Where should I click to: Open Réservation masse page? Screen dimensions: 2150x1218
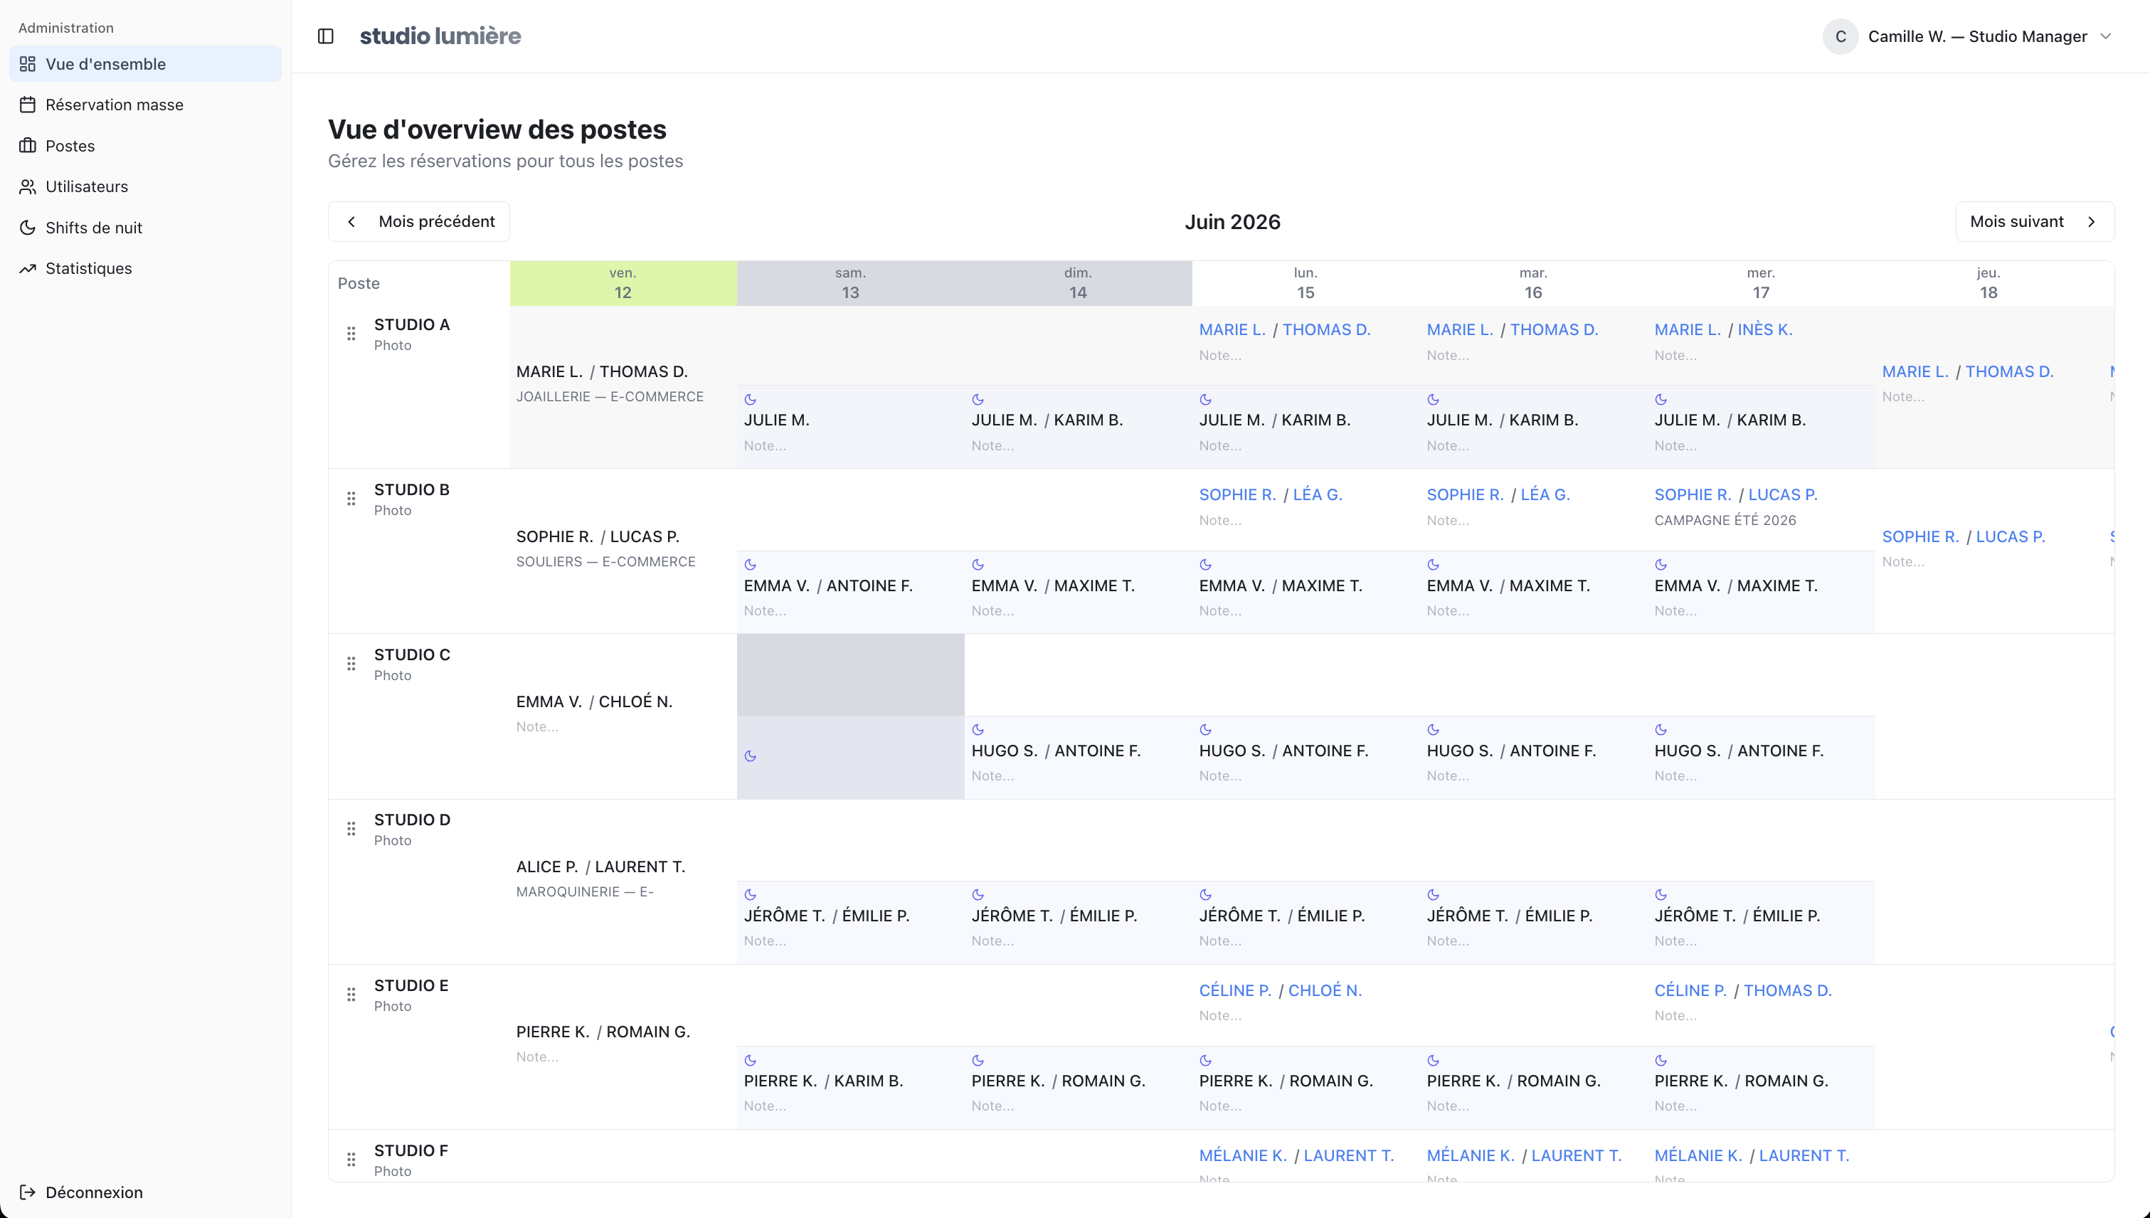pyautogui.click(x=146, y=105)
